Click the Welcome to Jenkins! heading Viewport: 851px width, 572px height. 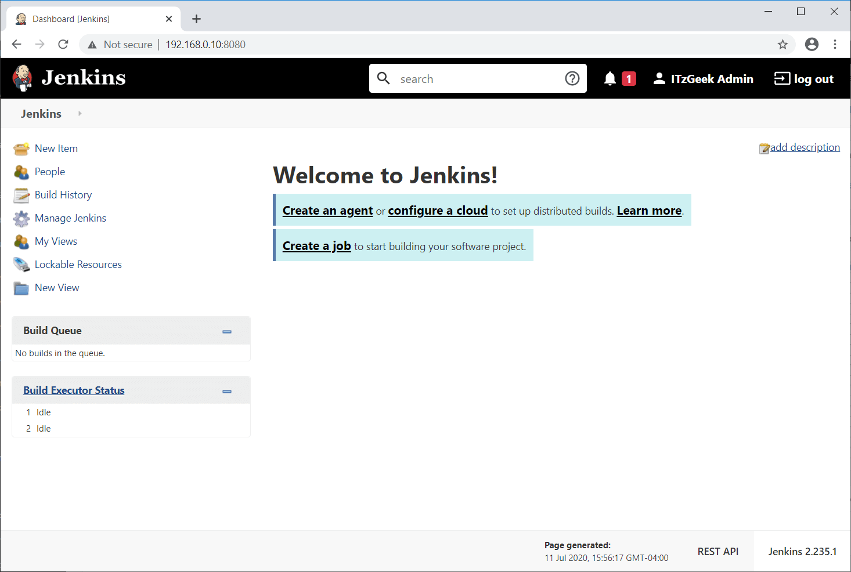pos(385,175)
